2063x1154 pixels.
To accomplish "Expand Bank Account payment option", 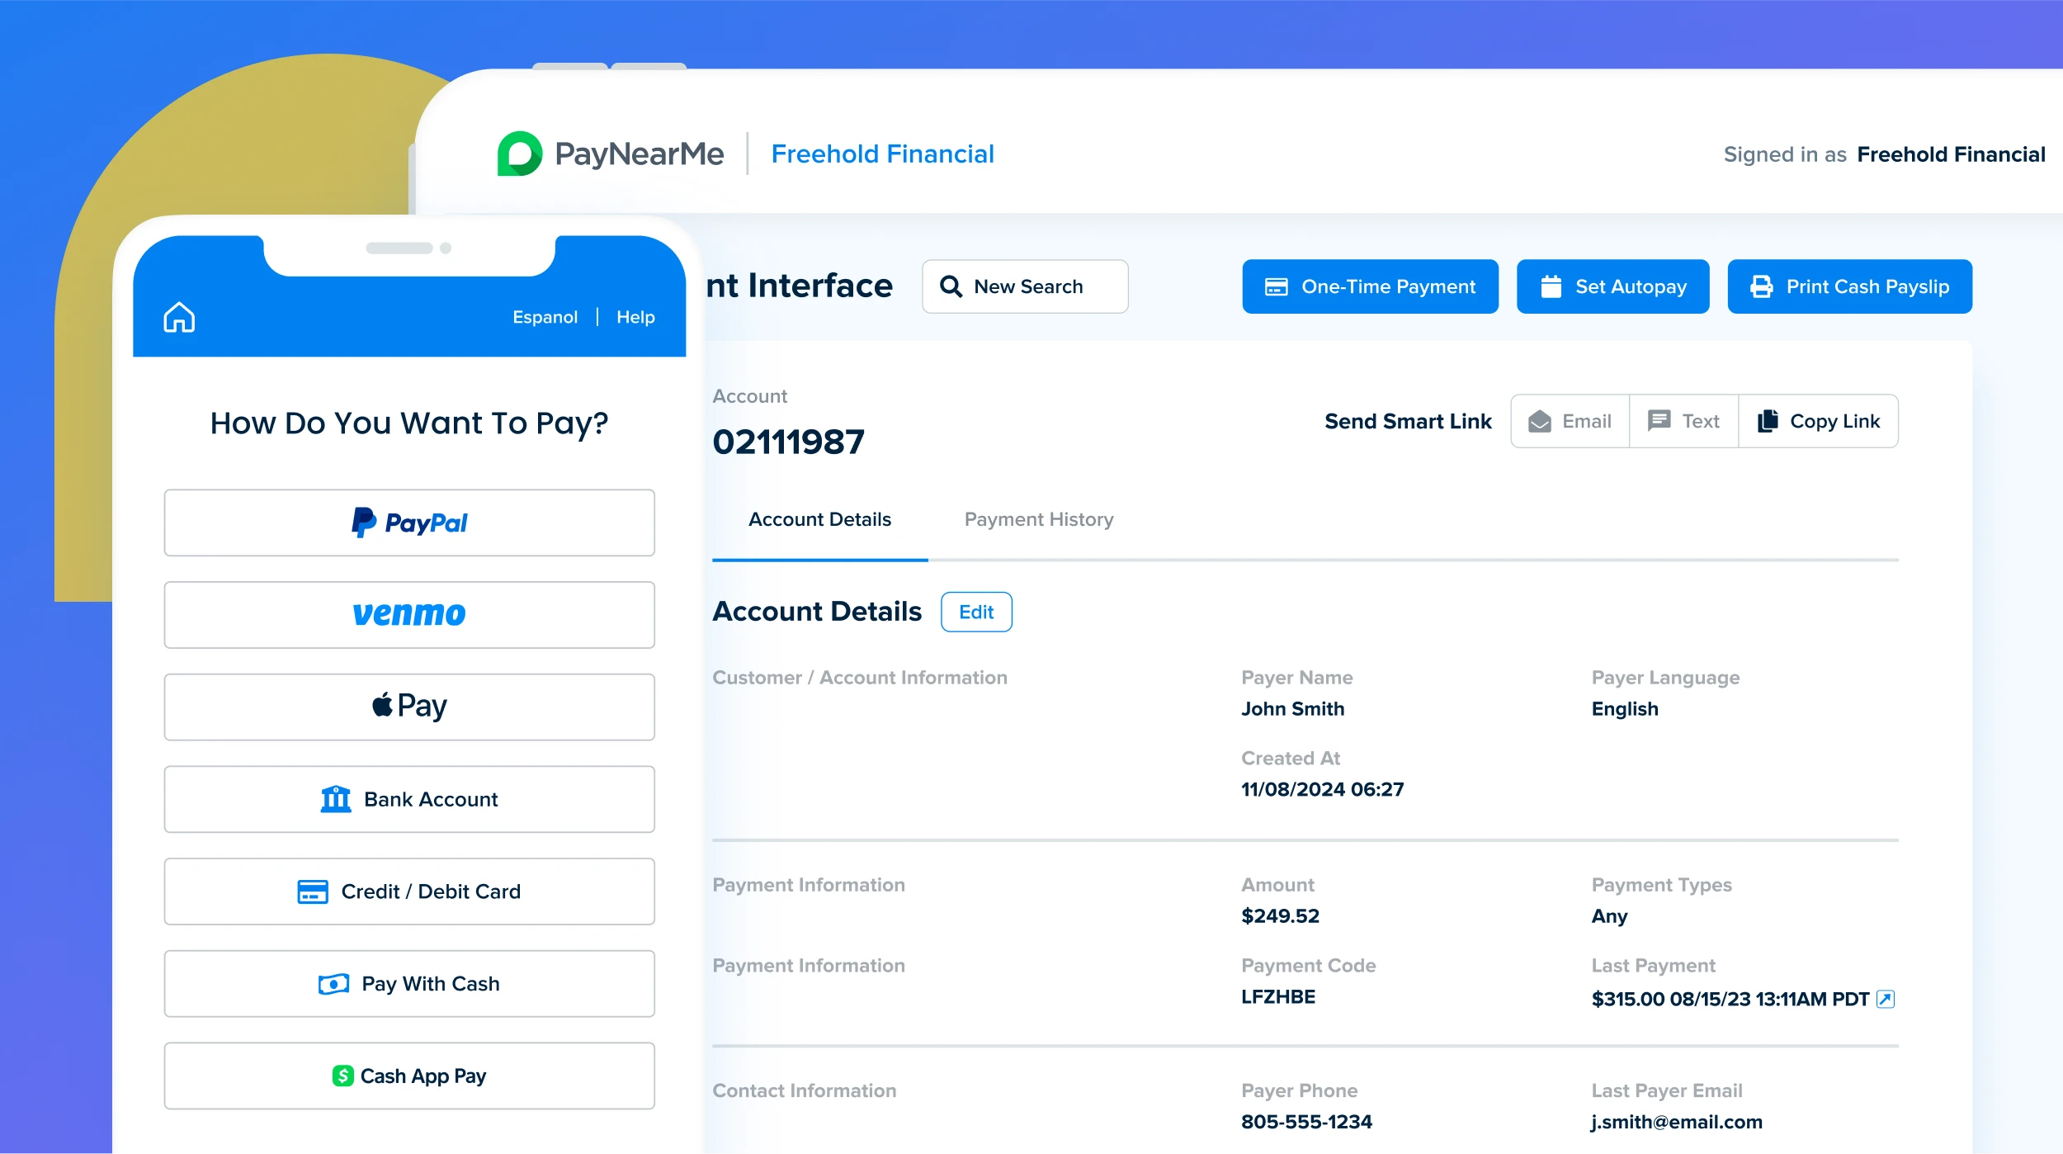I will pos(409,798).
